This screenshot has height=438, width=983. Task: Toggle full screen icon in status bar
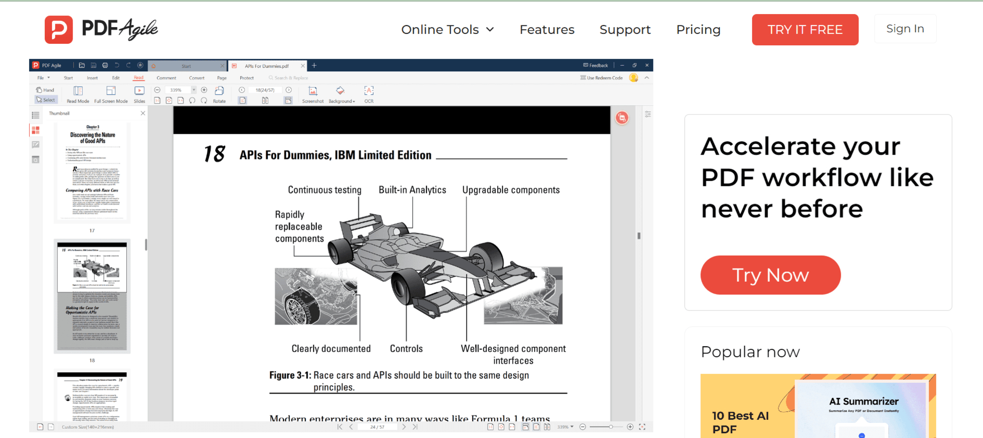click(x=642, y=427)
